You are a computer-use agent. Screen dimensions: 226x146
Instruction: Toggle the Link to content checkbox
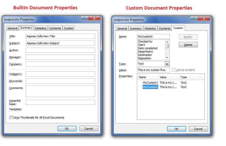[174, 70]
